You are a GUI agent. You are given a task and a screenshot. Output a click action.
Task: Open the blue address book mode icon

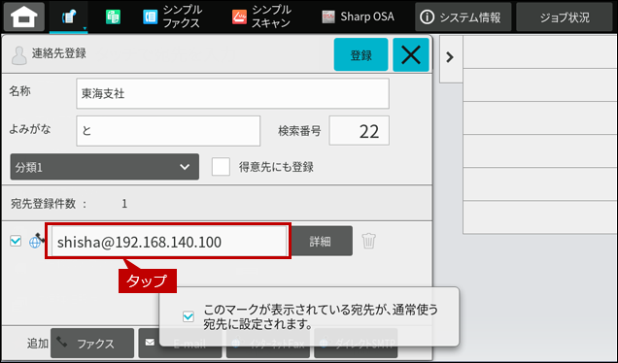click(x=69, y=17)
